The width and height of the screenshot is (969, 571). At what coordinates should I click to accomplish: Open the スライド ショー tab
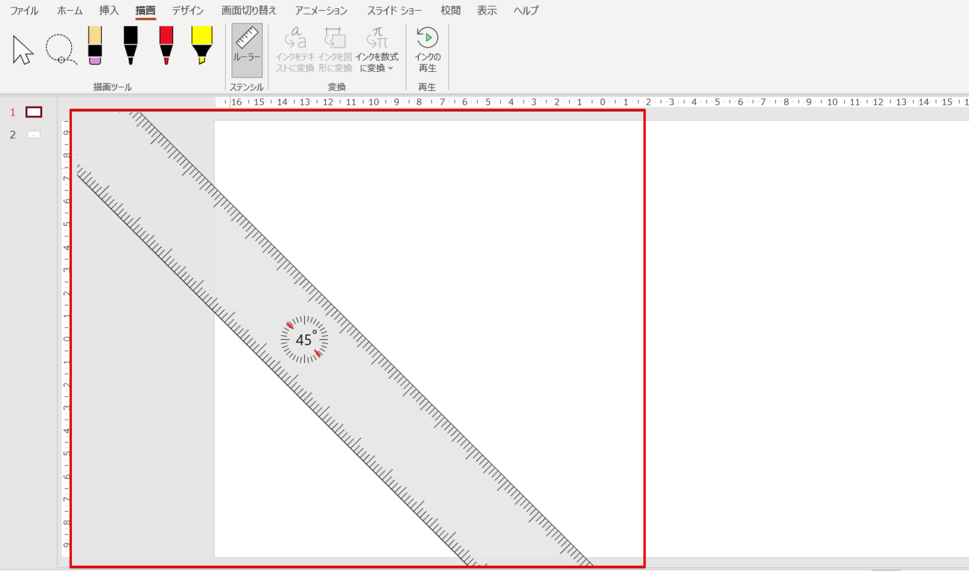click(x=395, y=11)
